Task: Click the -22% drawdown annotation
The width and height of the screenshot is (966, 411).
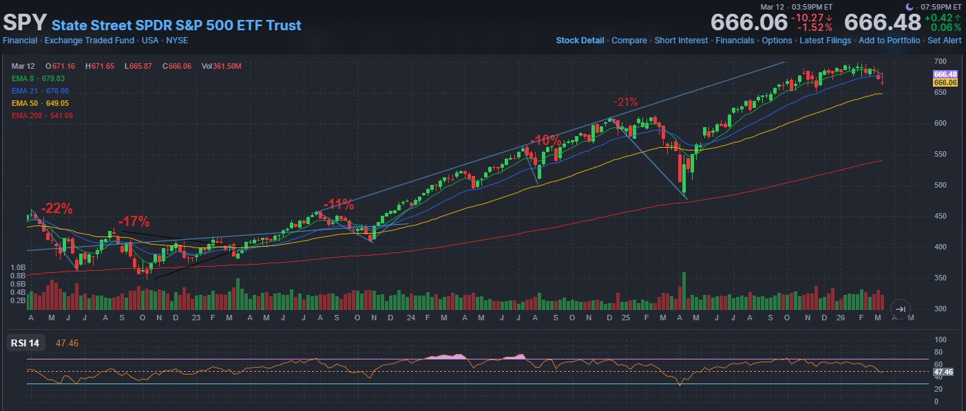Action: 56,208
